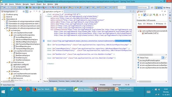Switch to Namespaces editor tab
Viewport: 172px width, 97px height.
(53, 81)
